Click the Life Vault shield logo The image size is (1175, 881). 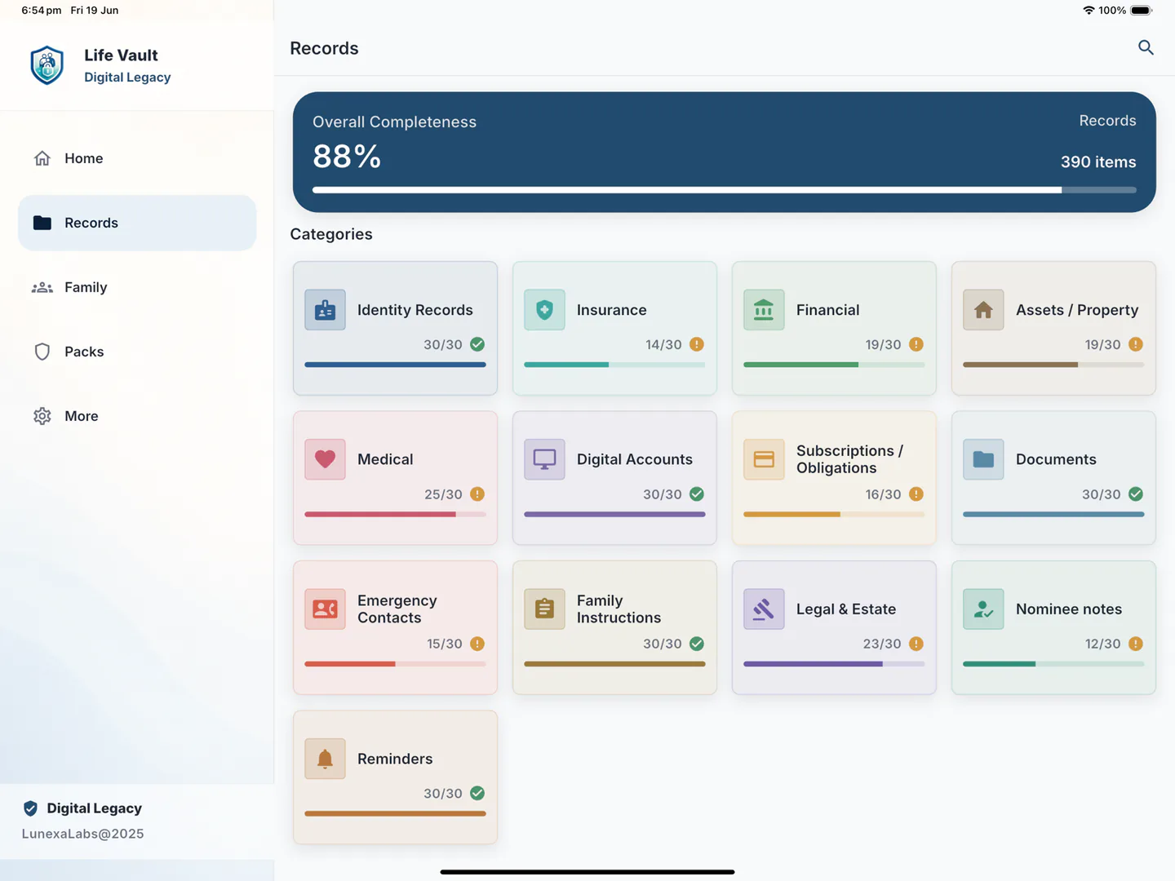47,65
